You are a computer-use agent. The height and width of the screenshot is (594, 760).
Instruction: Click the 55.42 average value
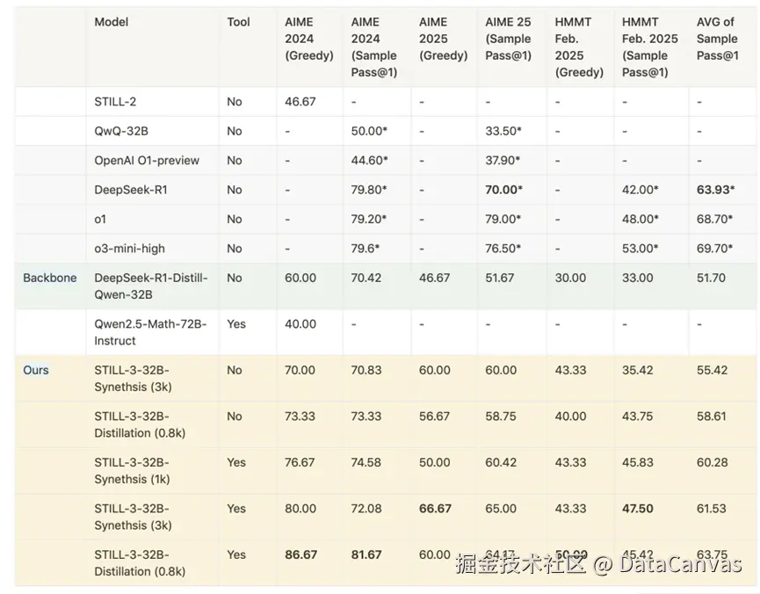(712, 370)
